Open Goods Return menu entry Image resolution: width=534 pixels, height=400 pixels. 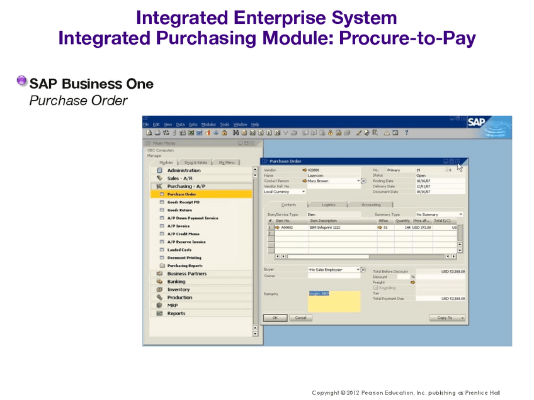[x=179, y=210]
